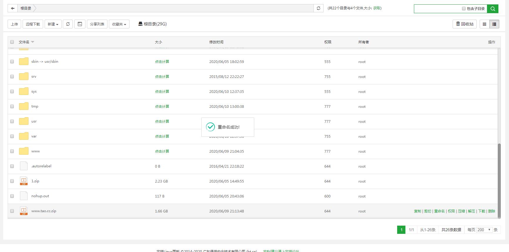Viewport: 509px width, 252px height.
Task: Switch to list view icon
Action: [x=494, y=24]
